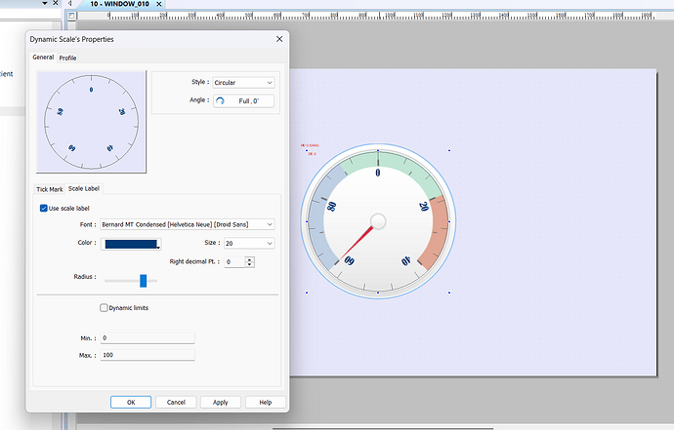Click the circular angle icon beside Full, 0°

[220, 100]
